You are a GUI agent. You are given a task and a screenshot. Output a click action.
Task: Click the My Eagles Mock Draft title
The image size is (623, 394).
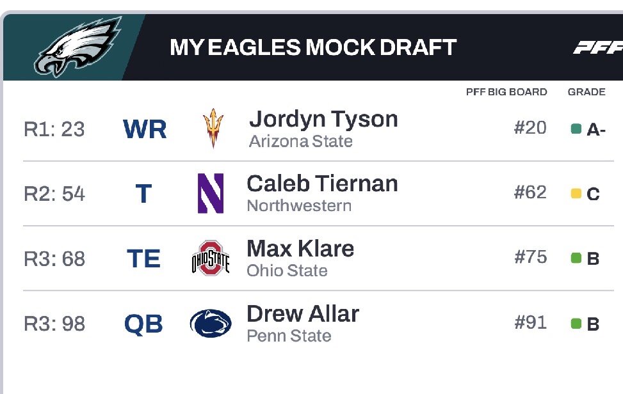313,47
